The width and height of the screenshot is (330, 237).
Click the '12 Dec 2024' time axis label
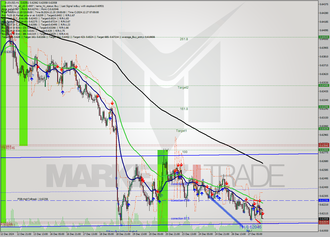[x=7, y=234]
